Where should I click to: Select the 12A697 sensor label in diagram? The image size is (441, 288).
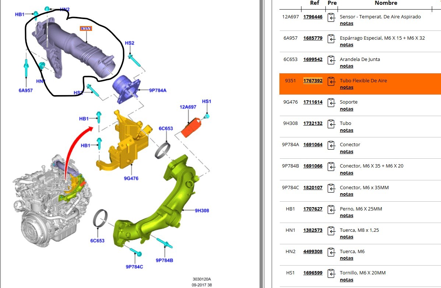click(188, 107)
